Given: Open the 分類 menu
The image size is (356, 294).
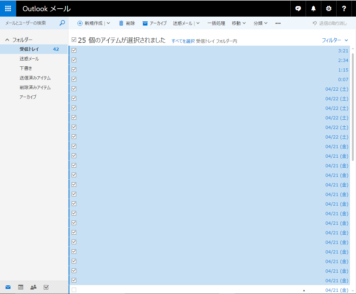Looking at the screenshot, I should 260,23.
